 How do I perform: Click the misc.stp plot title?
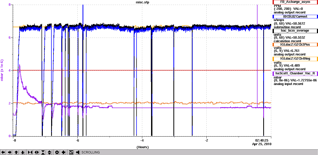[x=143, y=2]
